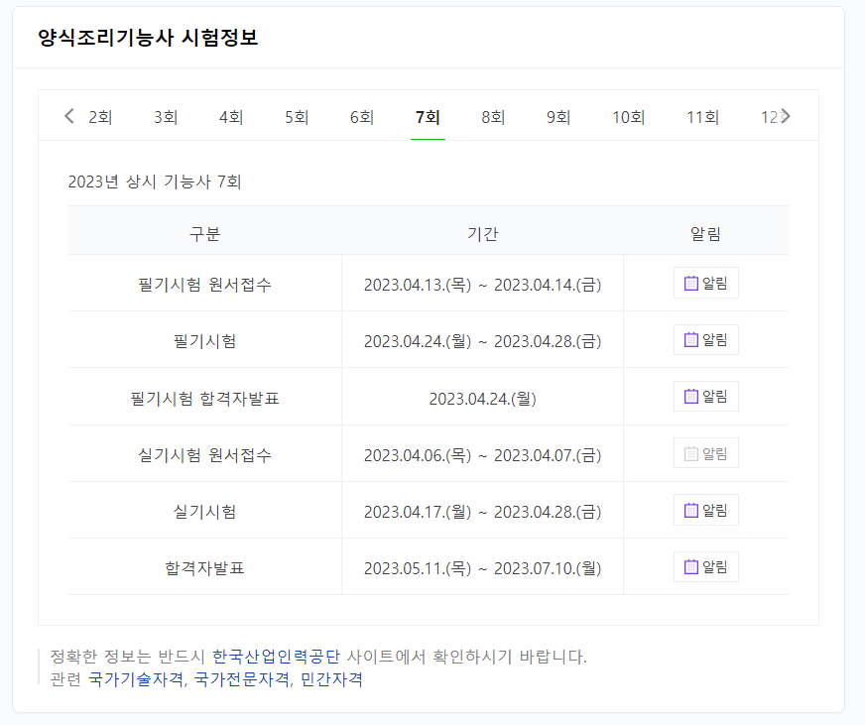This screenshot has height=725, width=865.
Task: Switch to the 6회 tab
Action: 362,117
